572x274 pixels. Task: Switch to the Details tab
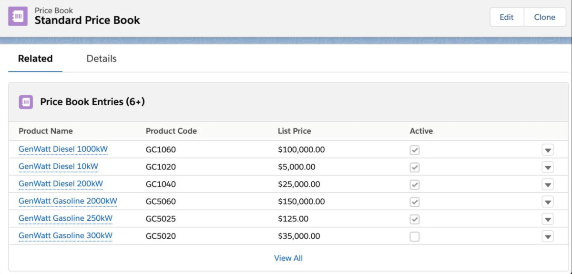[x=101, y=59]
